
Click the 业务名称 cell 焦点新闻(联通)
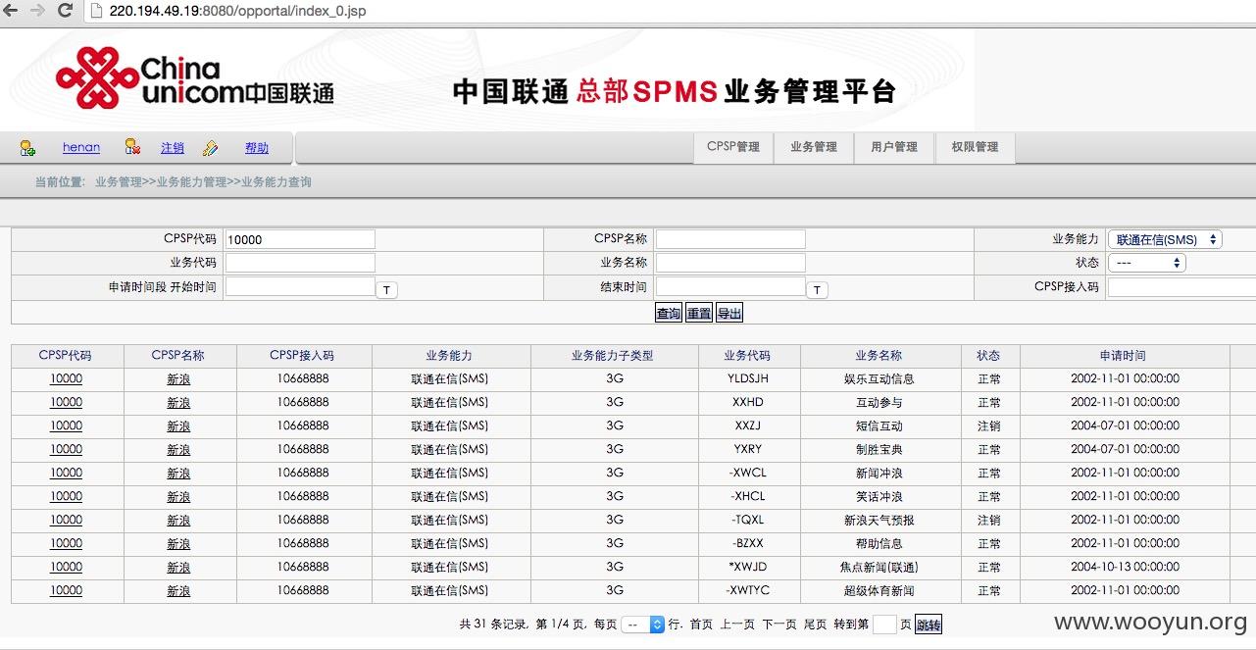pyautogui.click(x=879, y=567)
